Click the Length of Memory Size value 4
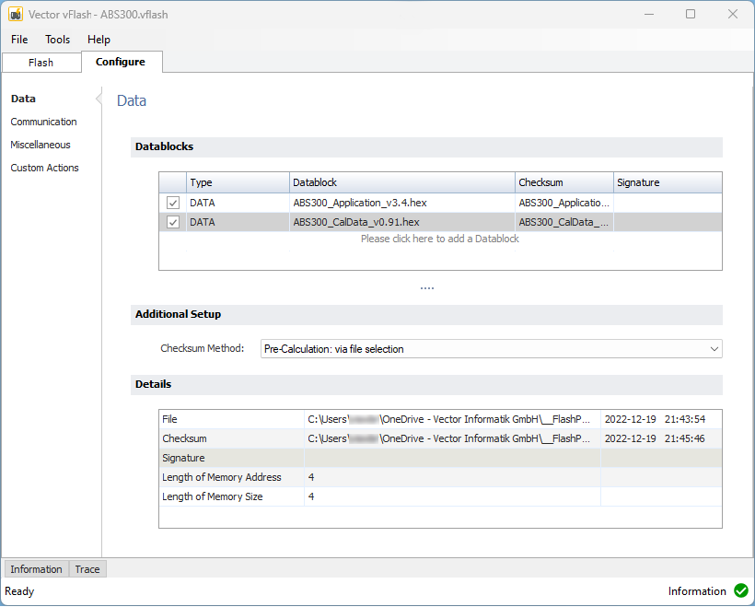 point(452,496)
